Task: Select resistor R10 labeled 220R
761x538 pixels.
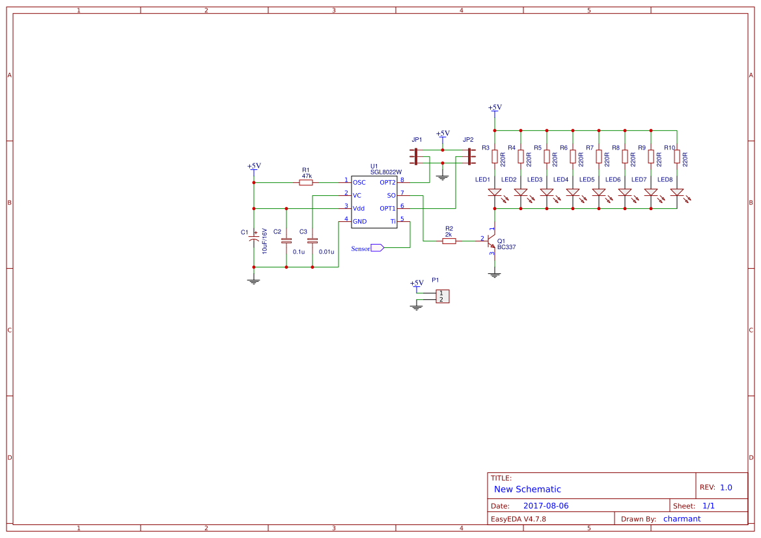Action: [676, 156]
